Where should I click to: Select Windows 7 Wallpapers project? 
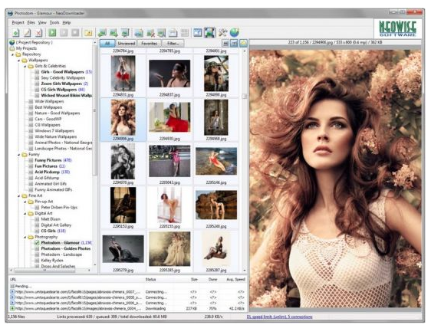(x=54, y=131)
